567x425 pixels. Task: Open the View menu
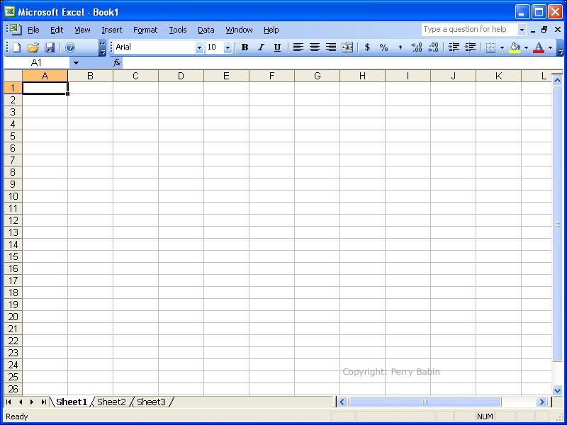82,30
